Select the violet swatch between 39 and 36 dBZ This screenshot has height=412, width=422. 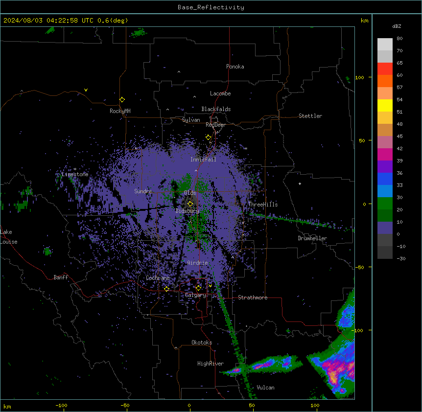click(385, 167)
